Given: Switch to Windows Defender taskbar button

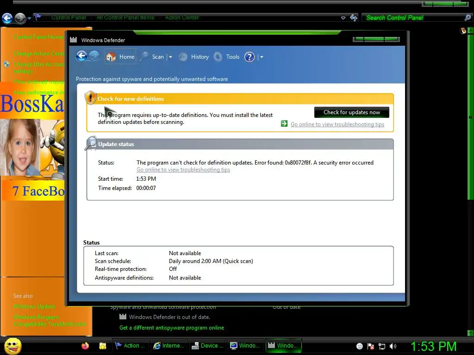Looking at the screenshot, I should pyautogui.click(x=284, y=346).
